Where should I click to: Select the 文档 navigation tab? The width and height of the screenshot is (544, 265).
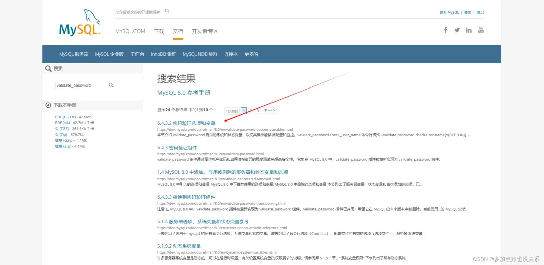click(178, 31)
